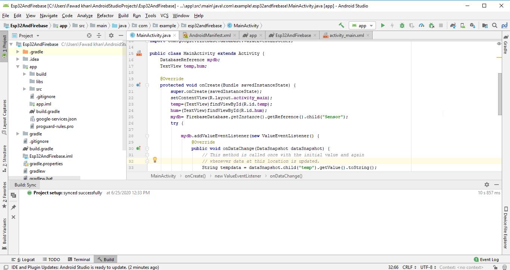Image resolution: width=510 pixels, height=270 pixels.
Task: Open the Refactor menu
Action: (x=105, y=16)
